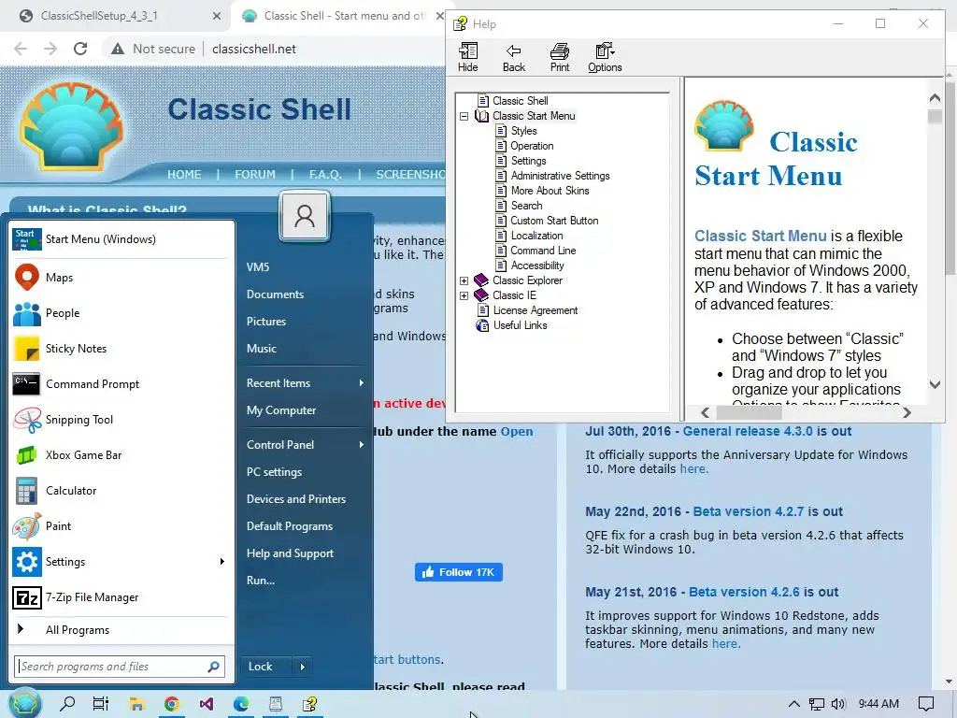
Task: Open Paint
Action: click(121, 525)
